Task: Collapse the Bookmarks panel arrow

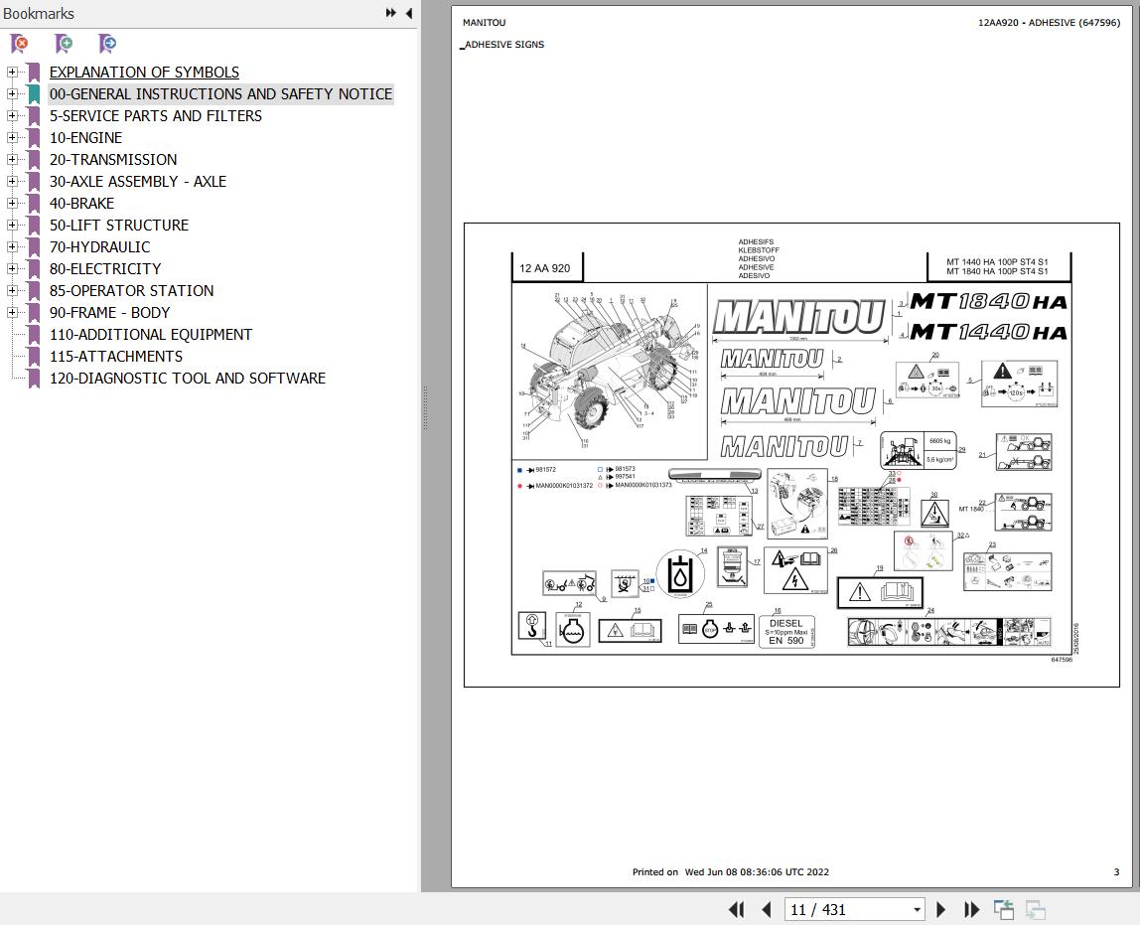Action: (408, 12)
